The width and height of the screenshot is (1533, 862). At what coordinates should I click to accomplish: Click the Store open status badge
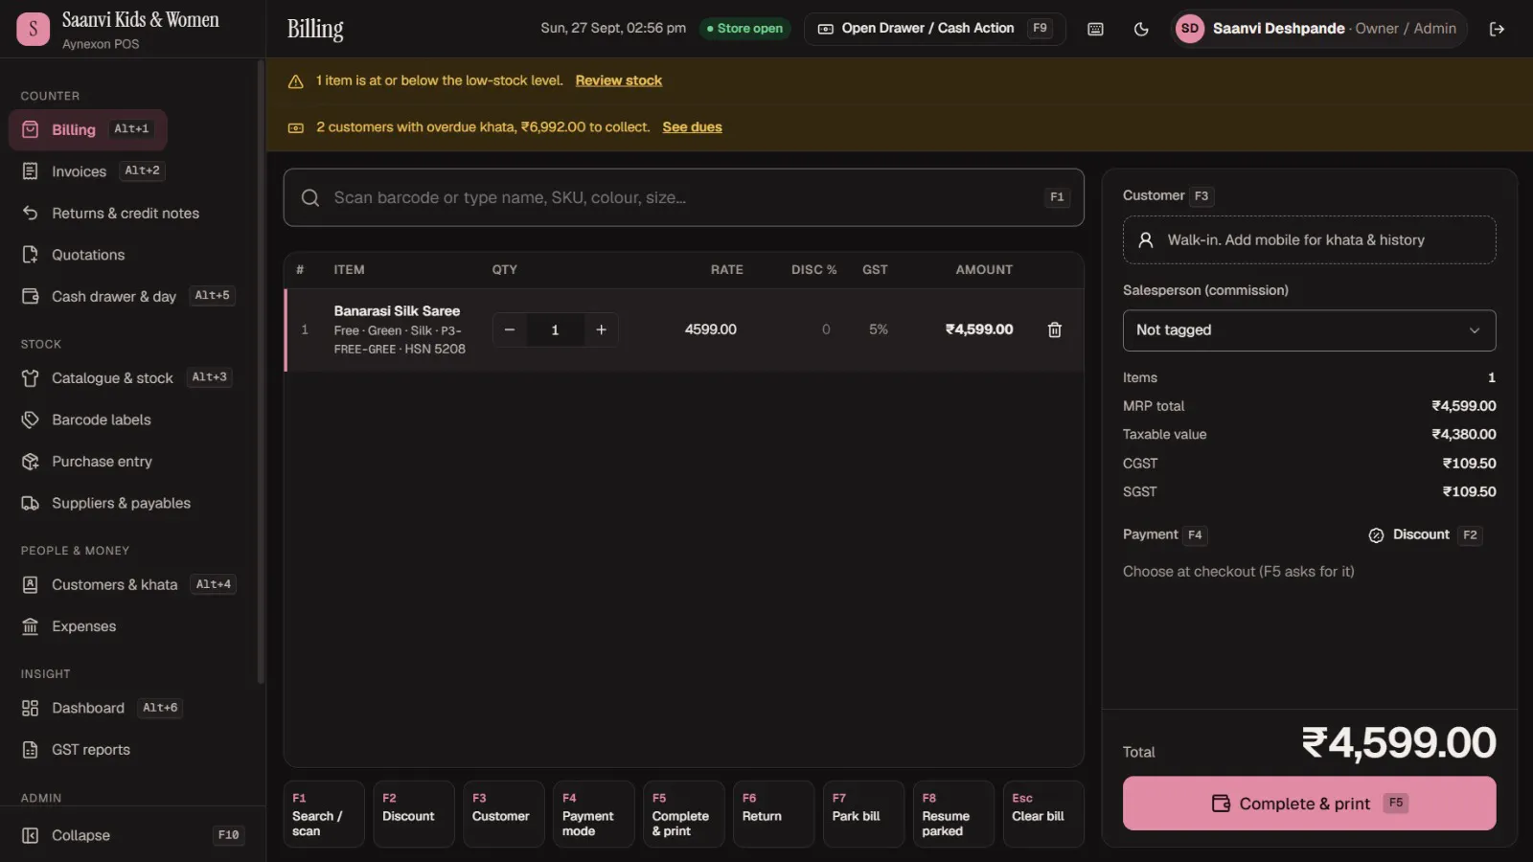tap(744, 29)
